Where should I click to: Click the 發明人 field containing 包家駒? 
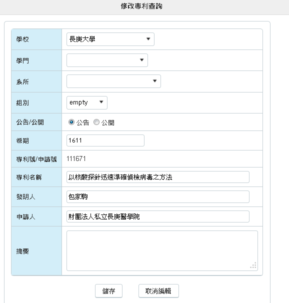pyautogui.click(x=158, y=196)
